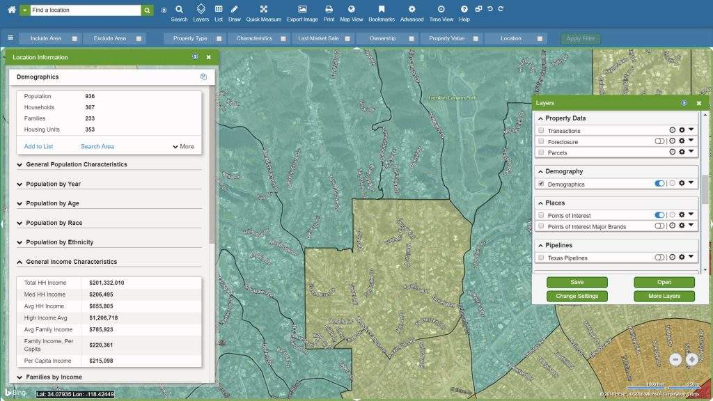
Task: Zoom out with the minus map button
Action: tap(675, 360)
